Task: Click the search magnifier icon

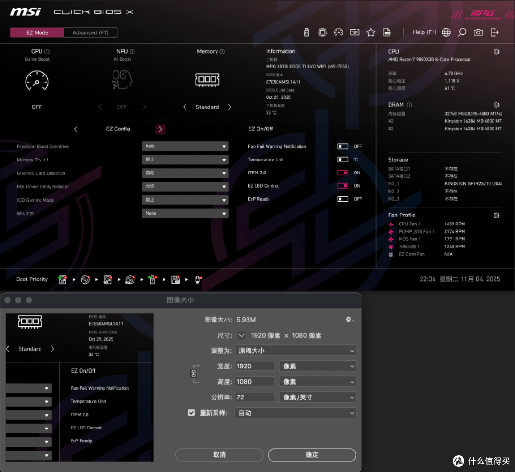Action: click(x=462, y=32)
